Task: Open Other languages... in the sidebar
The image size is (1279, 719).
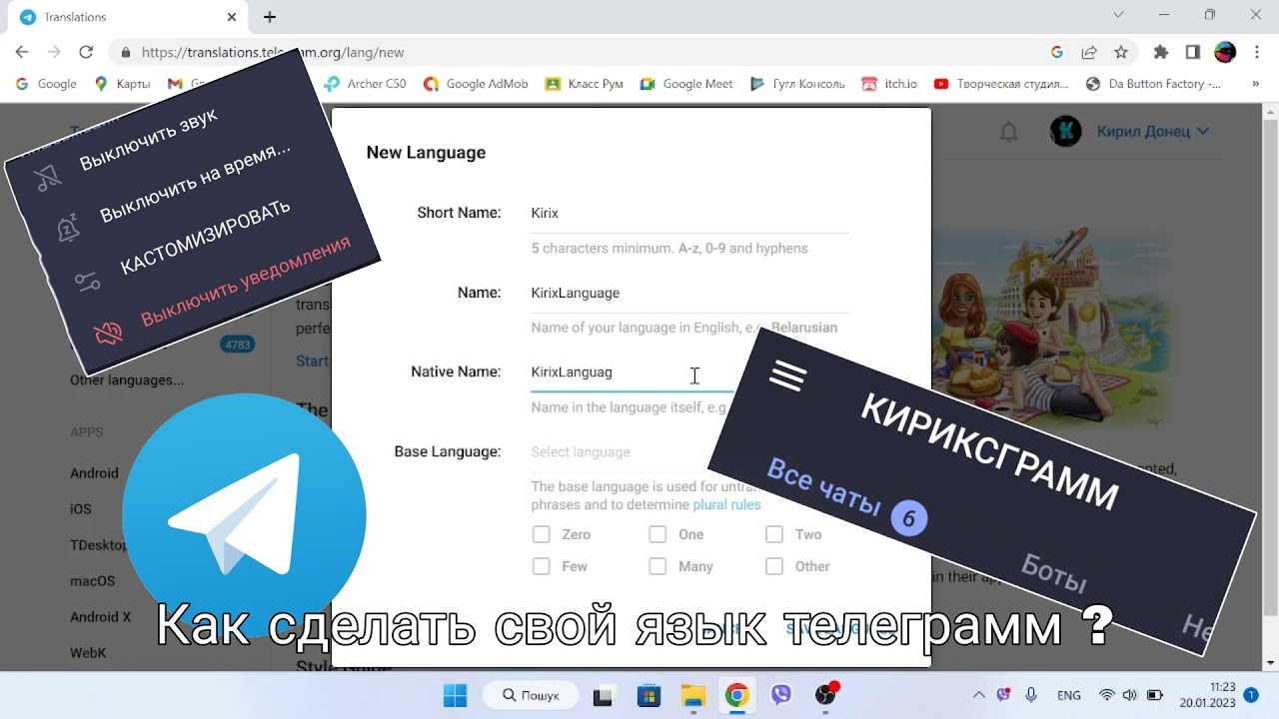Action: tap(127, 379)
